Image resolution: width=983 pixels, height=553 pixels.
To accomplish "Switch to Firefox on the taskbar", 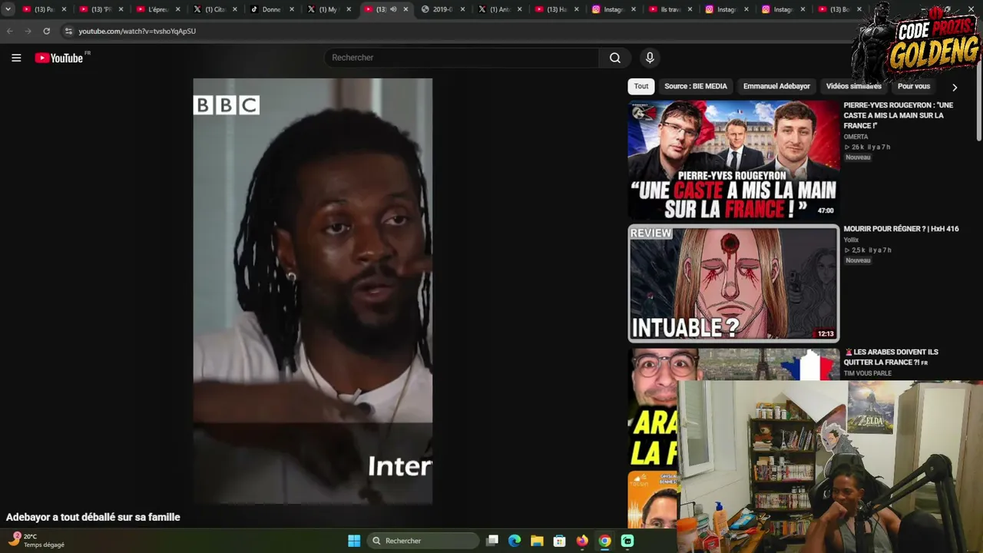I will pyautogui.click(x=582, y=541).
